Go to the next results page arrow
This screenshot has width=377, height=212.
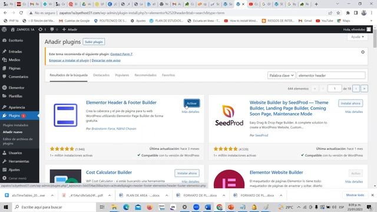tap(356, 88)
